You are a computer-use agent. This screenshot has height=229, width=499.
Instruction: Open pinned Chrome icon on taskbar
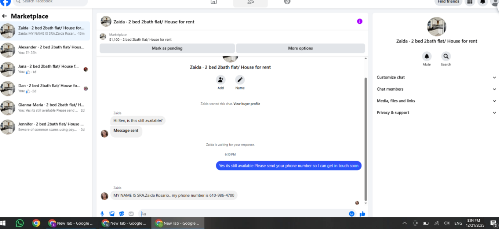click(36, 223)
